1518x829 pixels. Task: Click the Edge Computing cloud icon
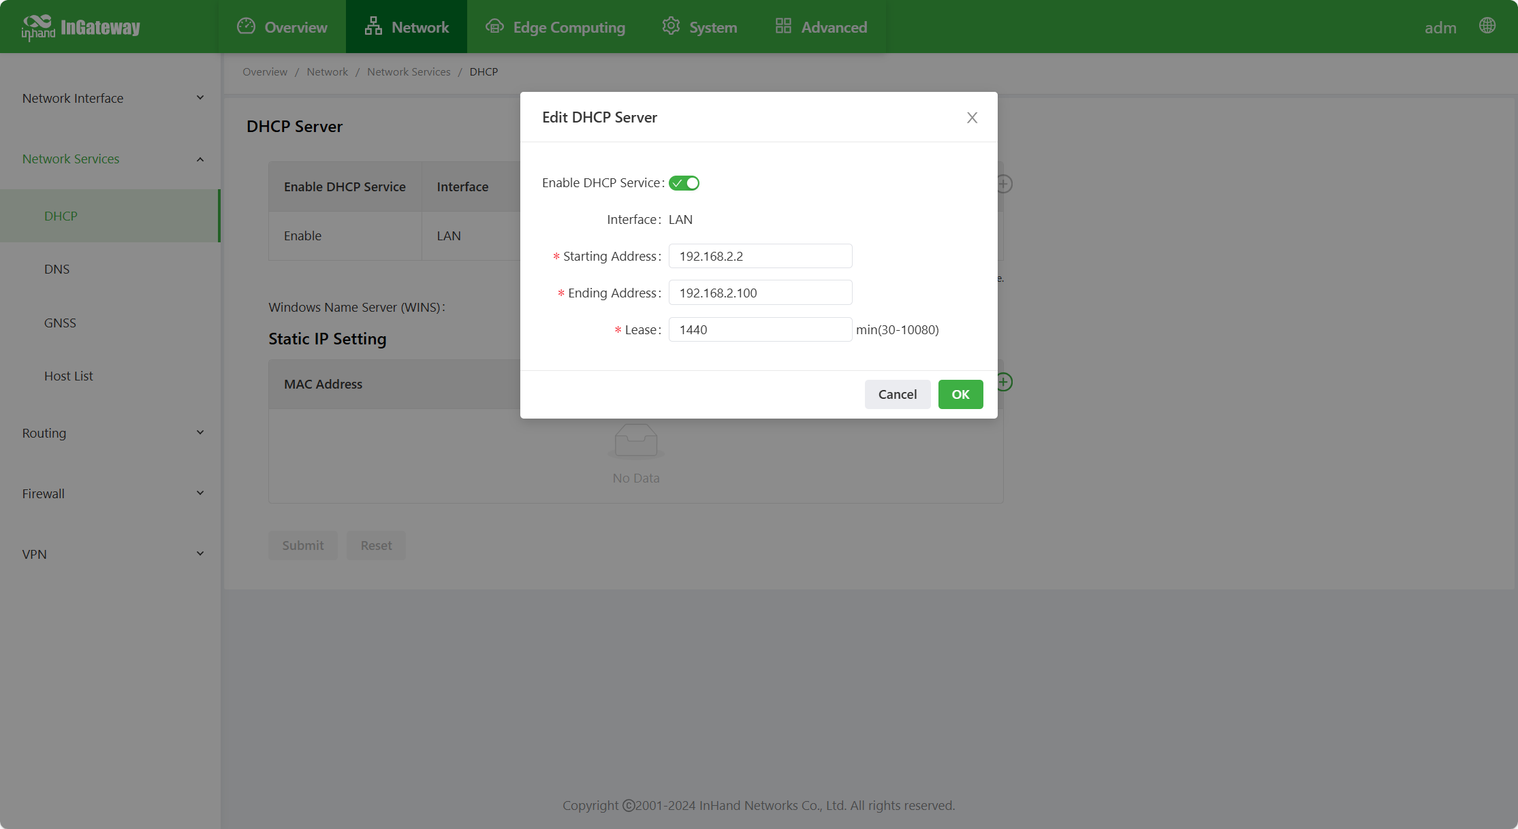click(x=494, y=27)
